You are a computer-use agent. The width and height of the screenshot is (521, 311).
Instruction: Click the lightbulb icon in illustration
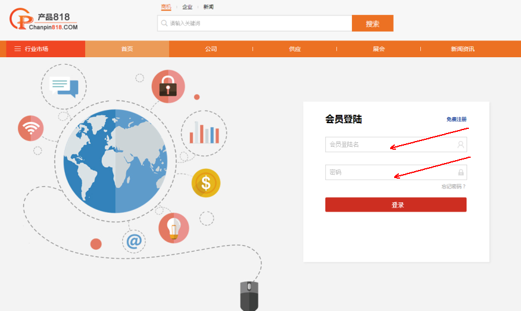pyautogui.click(x=173, y=228)
